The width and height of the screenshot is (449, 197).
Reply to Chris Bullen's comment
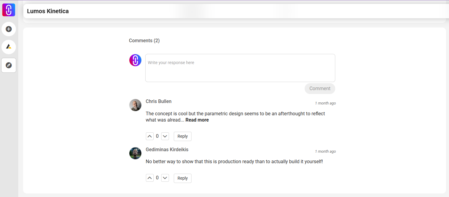click(182, 136)
